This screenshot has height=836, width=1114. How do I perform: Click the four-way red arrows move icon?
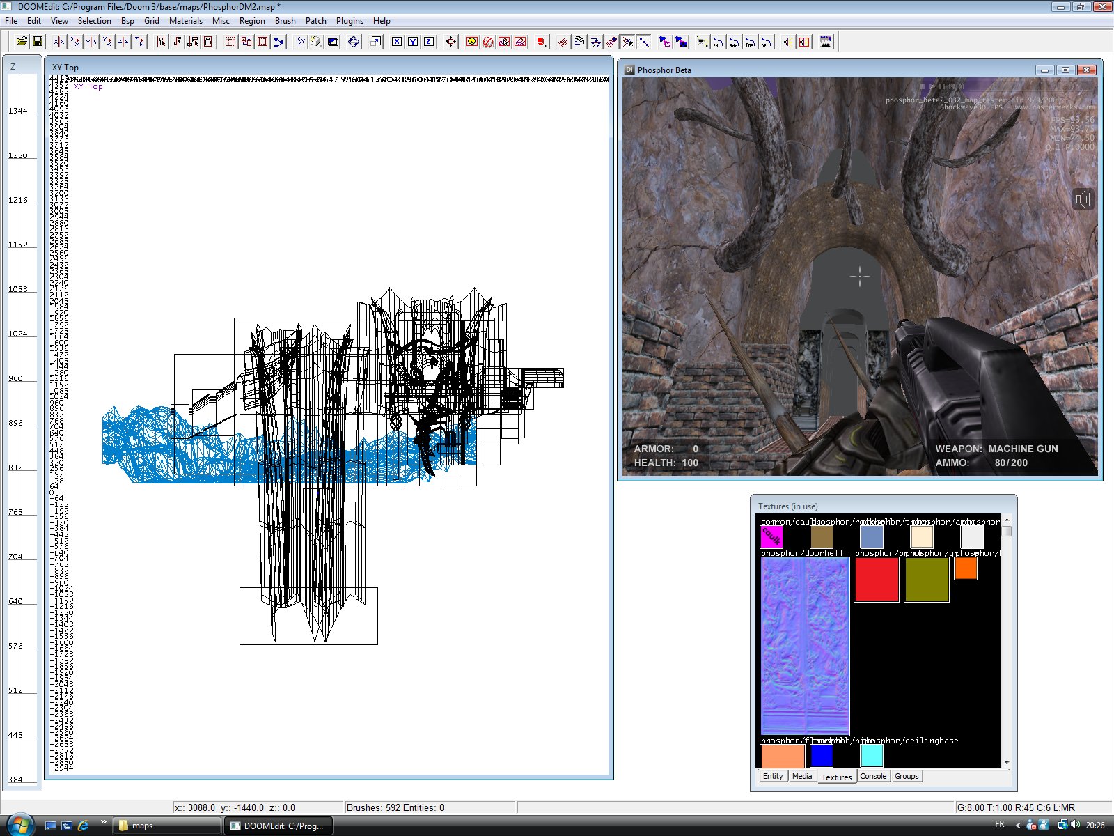[450, 42]
